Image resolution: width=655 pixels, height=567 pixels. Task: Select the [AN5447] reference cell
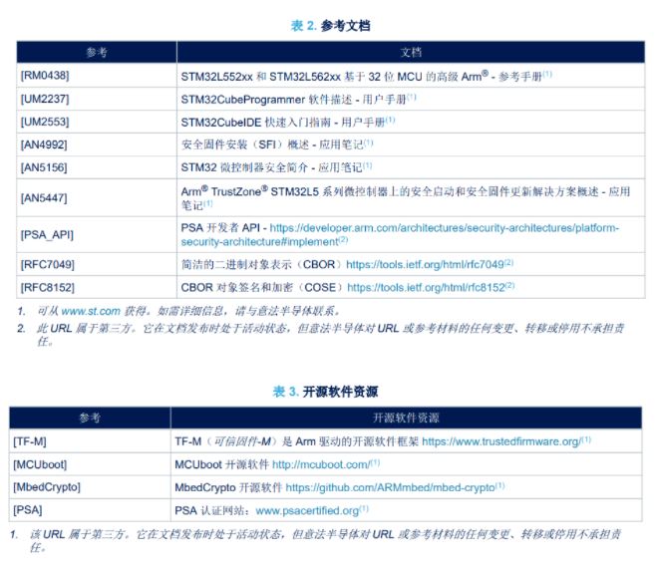pos(97,198)
